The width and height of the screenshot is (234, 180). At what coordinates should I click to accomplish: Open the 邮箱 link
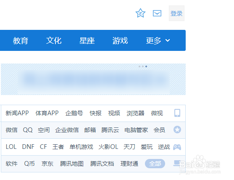(x=90, y=130)
